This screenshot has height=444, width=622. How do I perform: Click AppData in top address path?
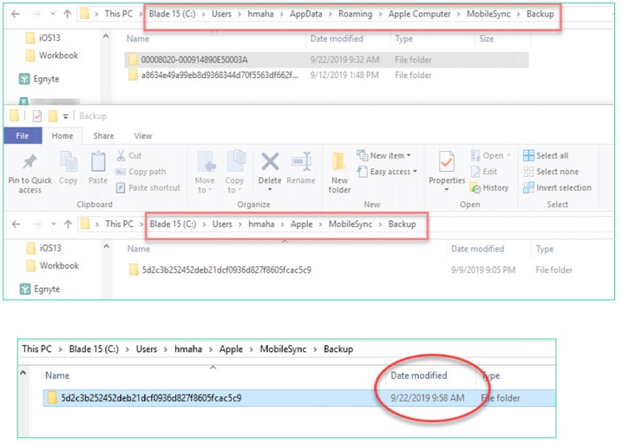click(306, 14)
